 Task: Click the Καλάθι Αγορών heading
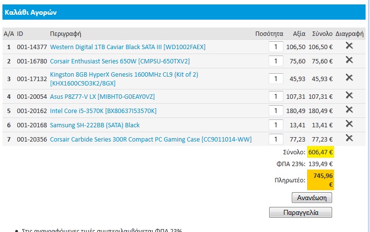31,12
